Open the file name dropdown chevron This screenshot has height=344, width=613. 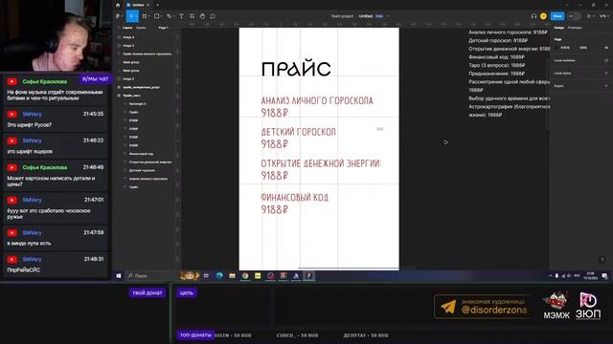[x=388, y=16]
